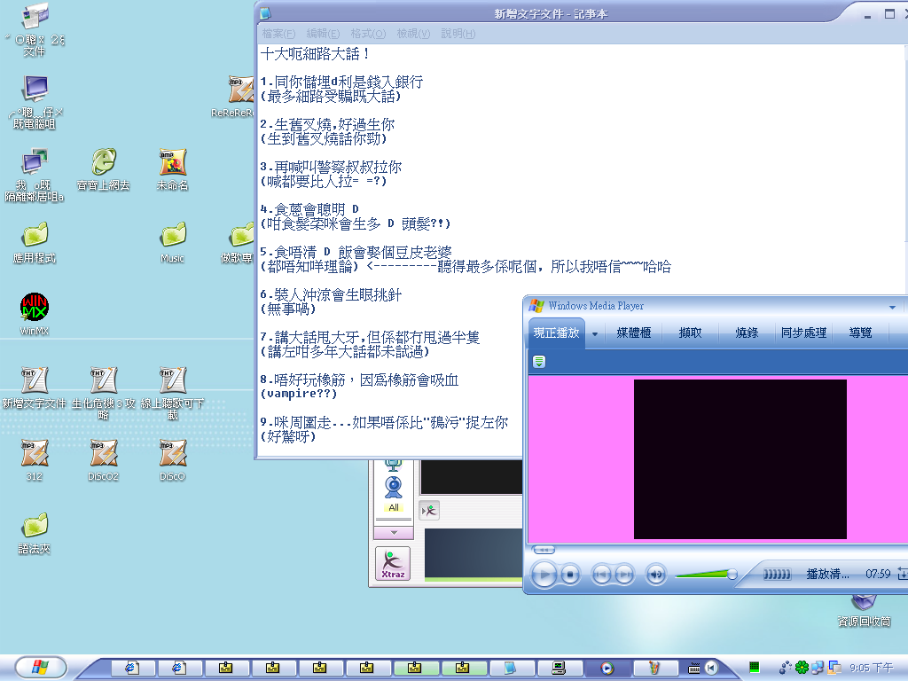This screenshot has width=908, height=681.
Task: Click the 07:59 time display in Media Player
Action: (878, 574)
